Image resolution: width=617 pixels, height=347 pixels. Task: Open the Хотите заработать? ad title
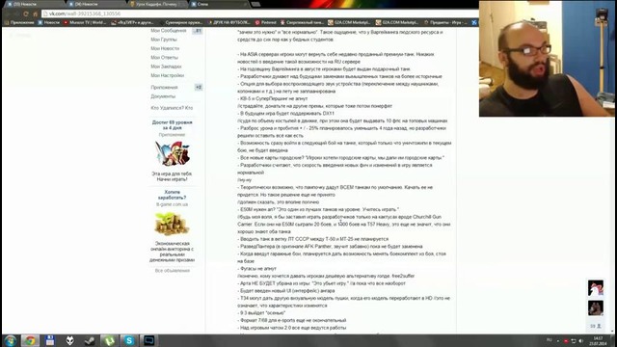172,195
